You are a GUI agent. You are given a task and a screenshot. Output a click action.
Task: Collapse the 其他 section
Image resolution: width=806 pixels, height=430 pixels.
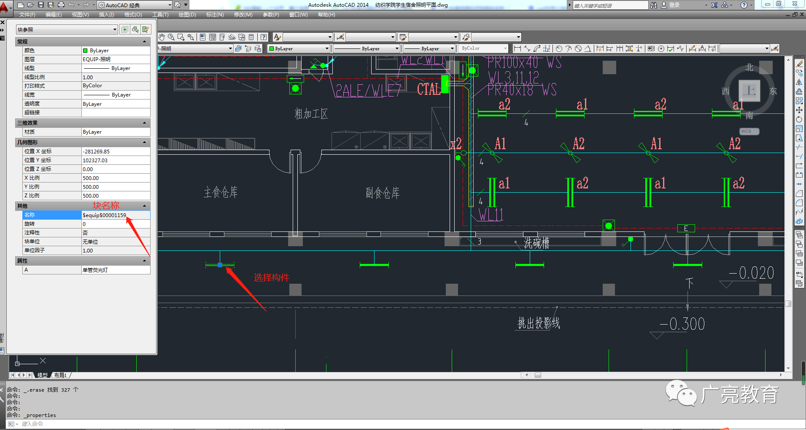click(145, 206)
